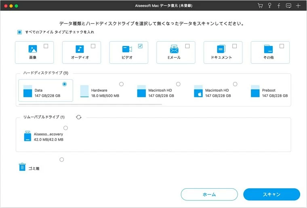Select the ゴミ箱 radio button

[x=62, y=160]
